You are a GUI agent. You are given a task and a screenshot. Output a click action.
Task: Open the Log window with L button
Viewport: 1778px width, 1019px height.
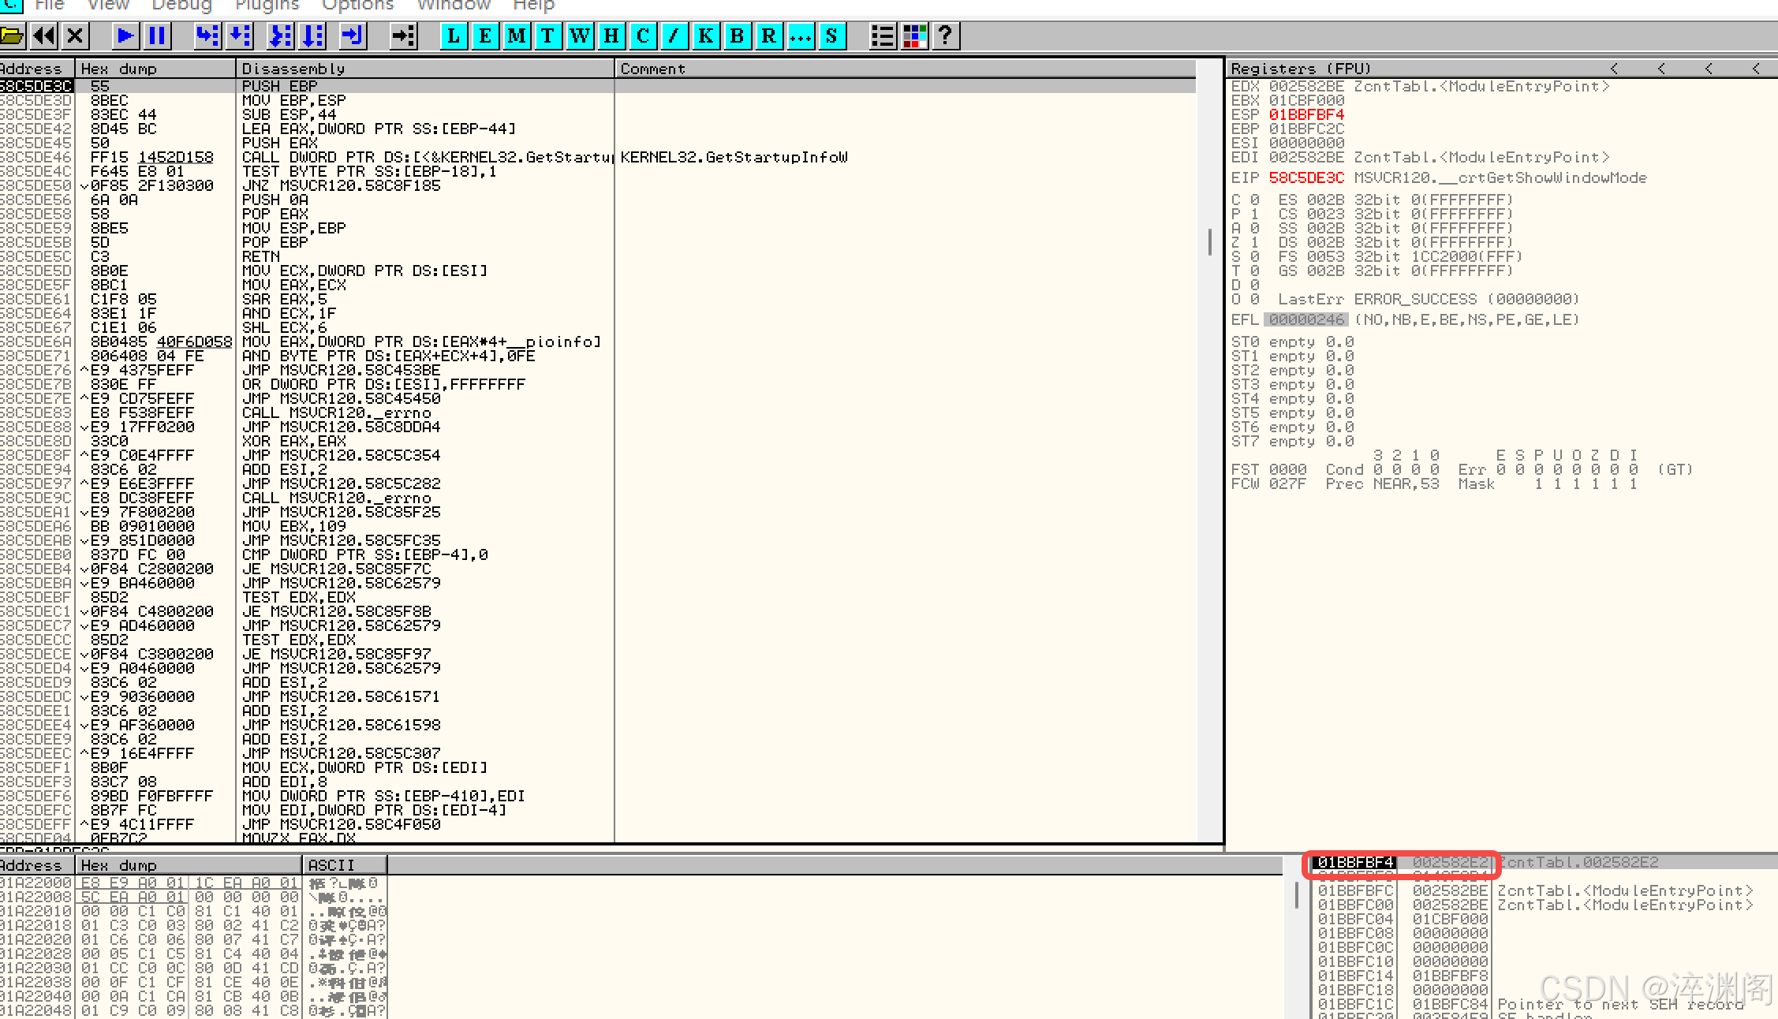pyautogui.click(x=454, y=35)
